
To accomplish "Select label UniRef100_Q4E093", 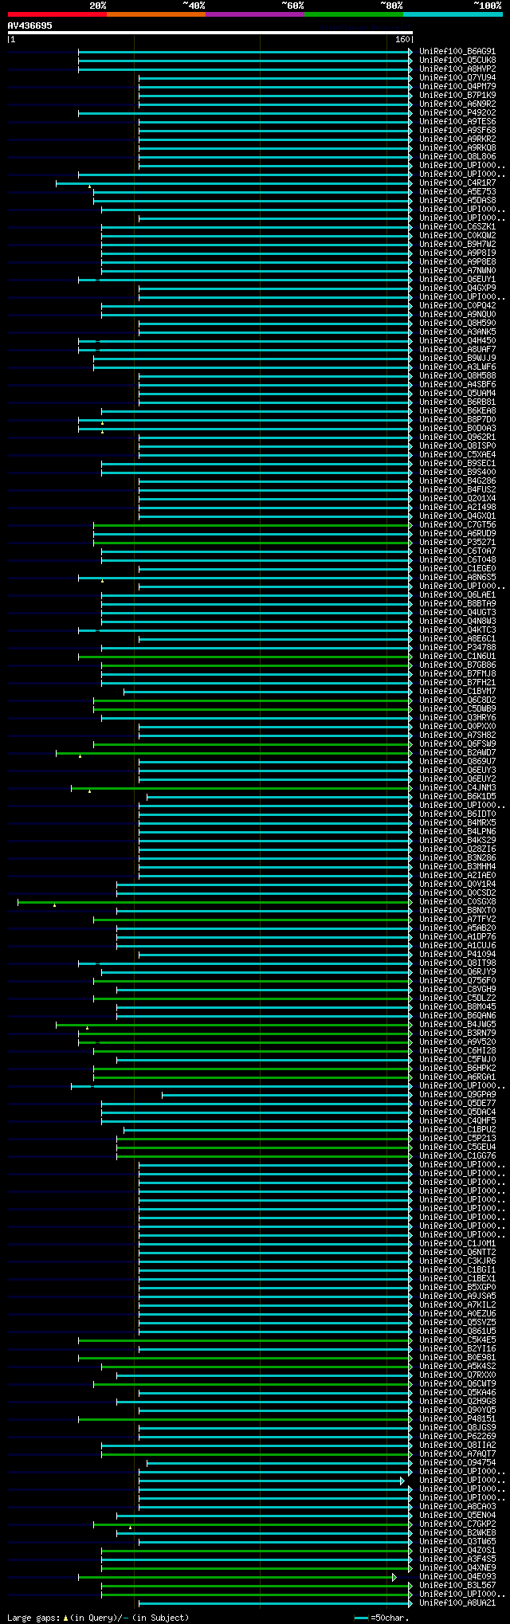I will [x=457, y=1577].
